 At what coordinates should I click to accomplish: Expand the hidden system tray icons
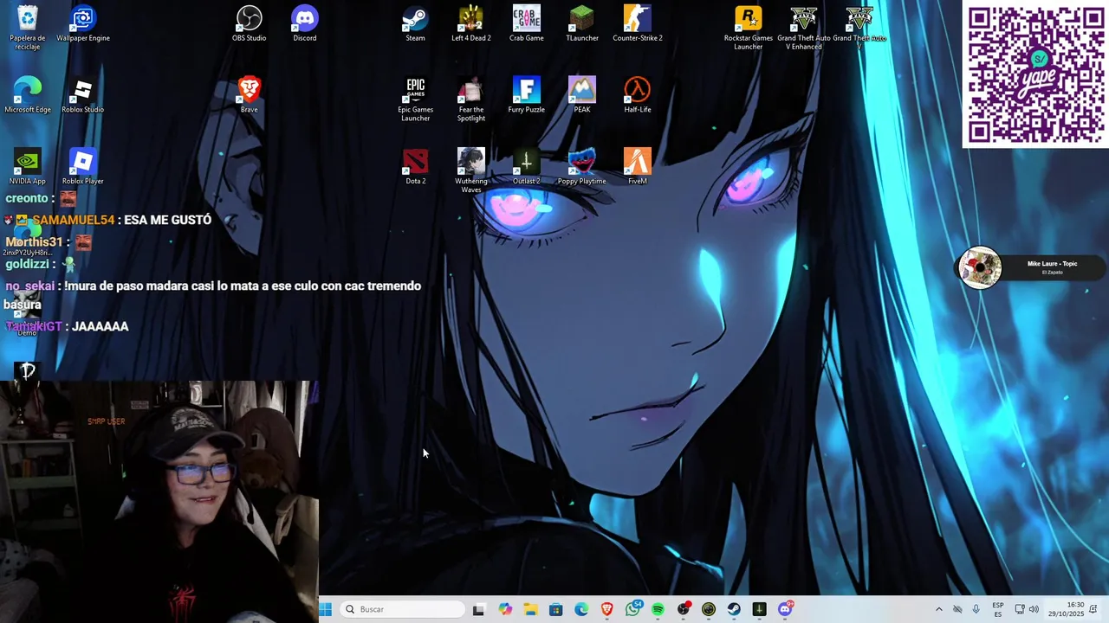click(x=938, y=609)
